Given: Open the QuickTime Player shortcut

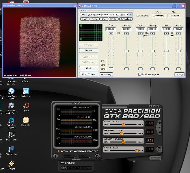Looking at the screenshot, I should 11,123.
